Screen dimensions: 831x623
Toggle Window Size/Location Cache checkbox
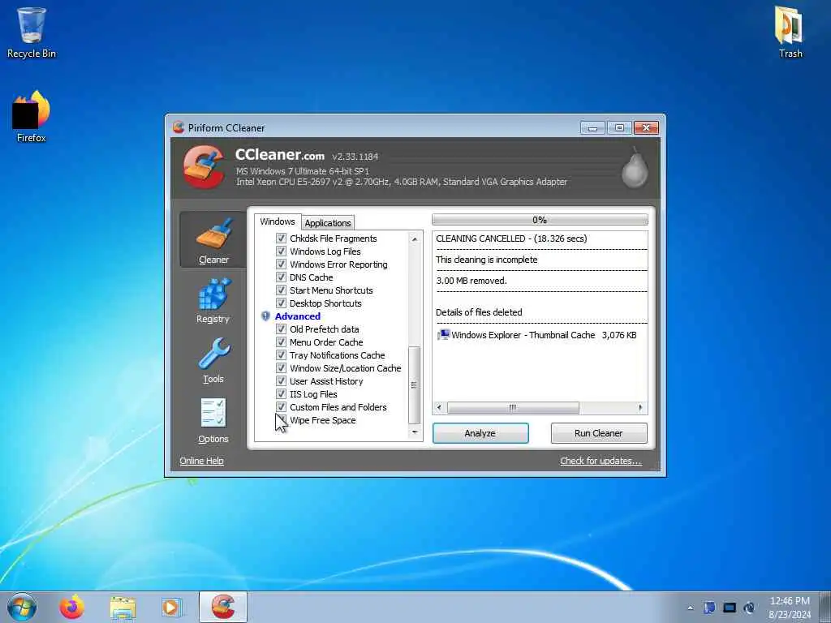[x=281, y=368]
